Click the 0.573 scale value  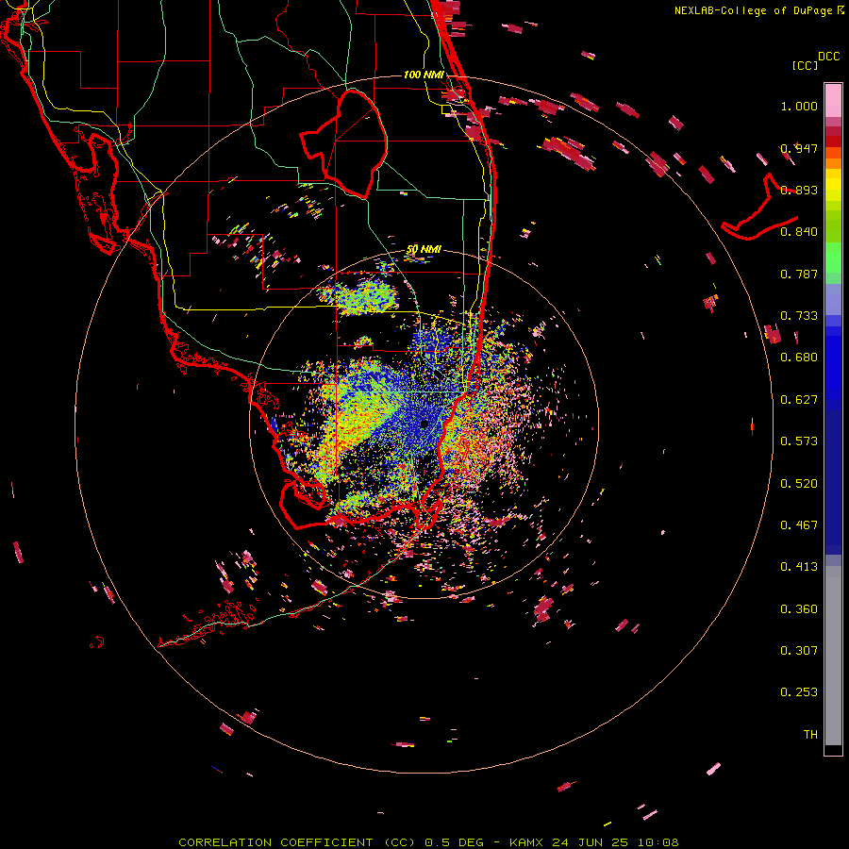[x=799, y=441]
